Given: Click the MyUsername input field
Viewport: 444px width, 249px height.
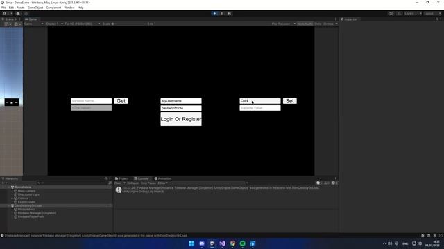Looking at the screenshot, I should click(x=181, y=101).
